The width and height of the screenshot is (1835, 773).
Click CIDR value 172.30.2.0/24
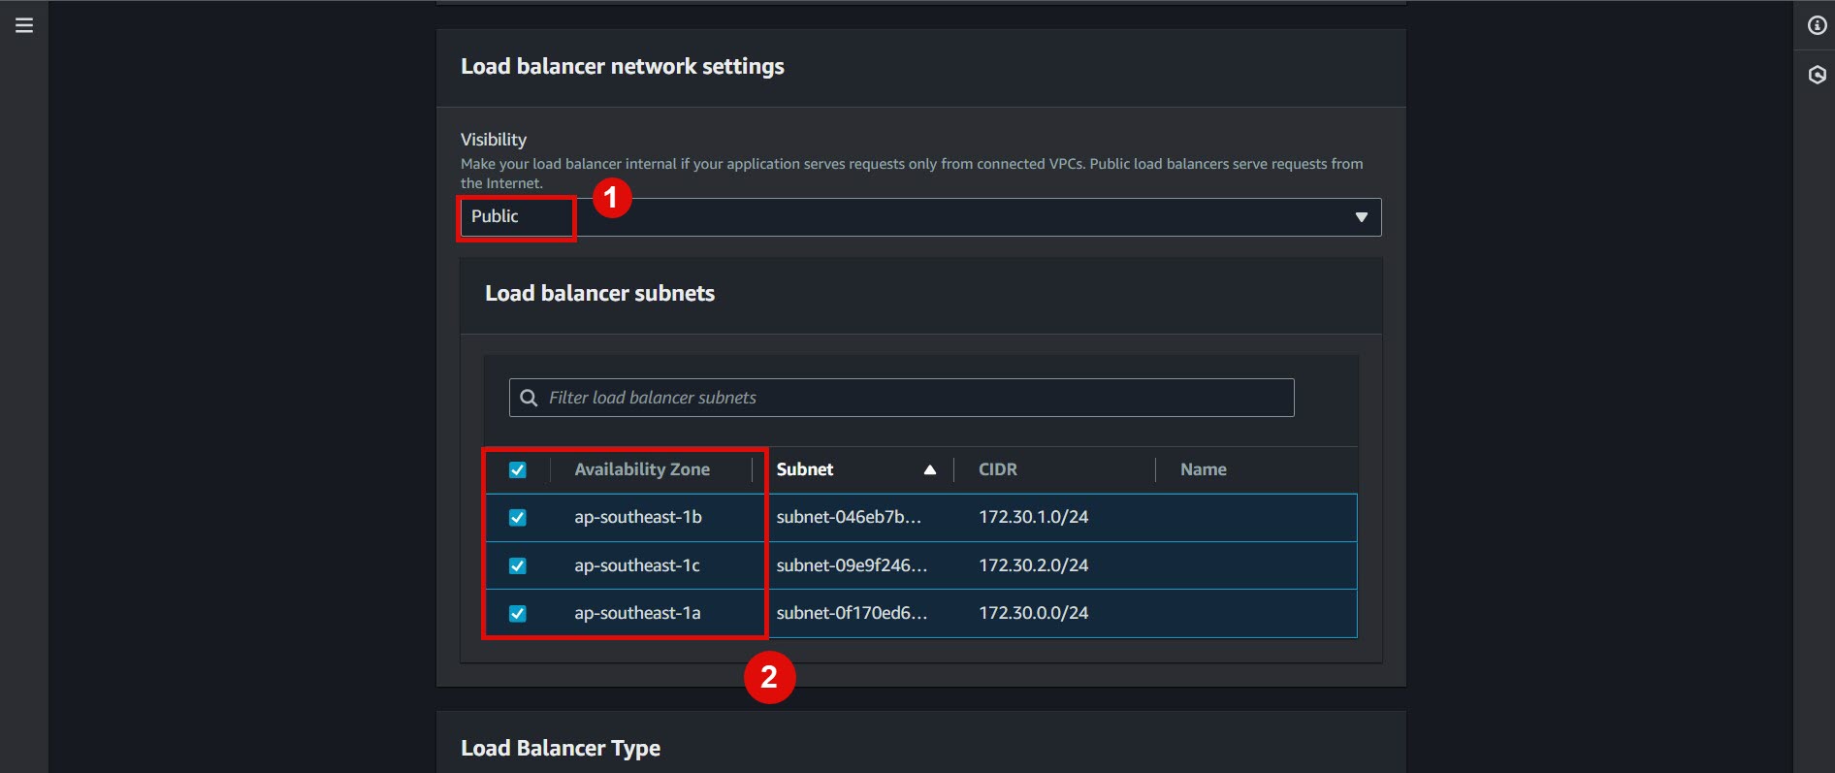point(1033,565)
